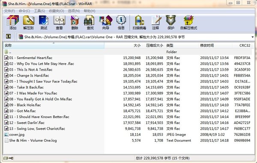
Task: Click the WinRAR title bar icon
Action: [x=5, y=3]
